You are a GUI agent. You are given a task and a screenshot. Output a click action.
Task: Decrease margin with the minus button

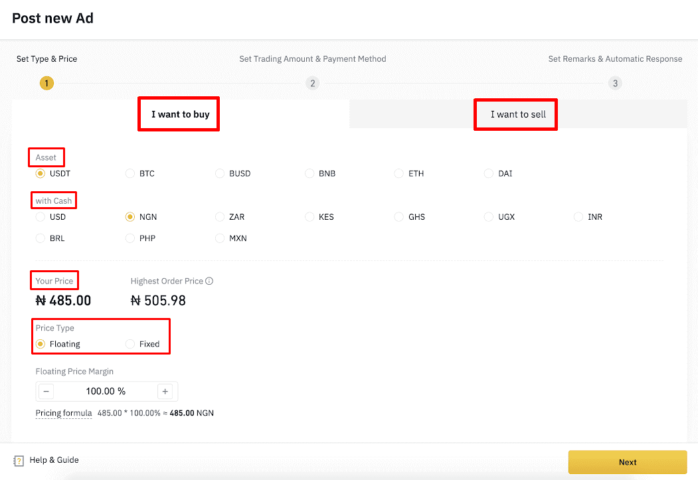[x=46, y=392]
